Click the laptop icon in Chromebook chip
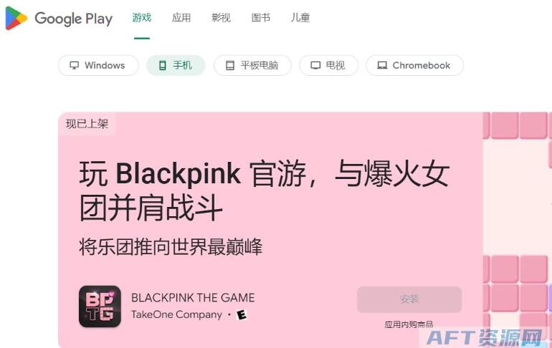 pos(382,65)
